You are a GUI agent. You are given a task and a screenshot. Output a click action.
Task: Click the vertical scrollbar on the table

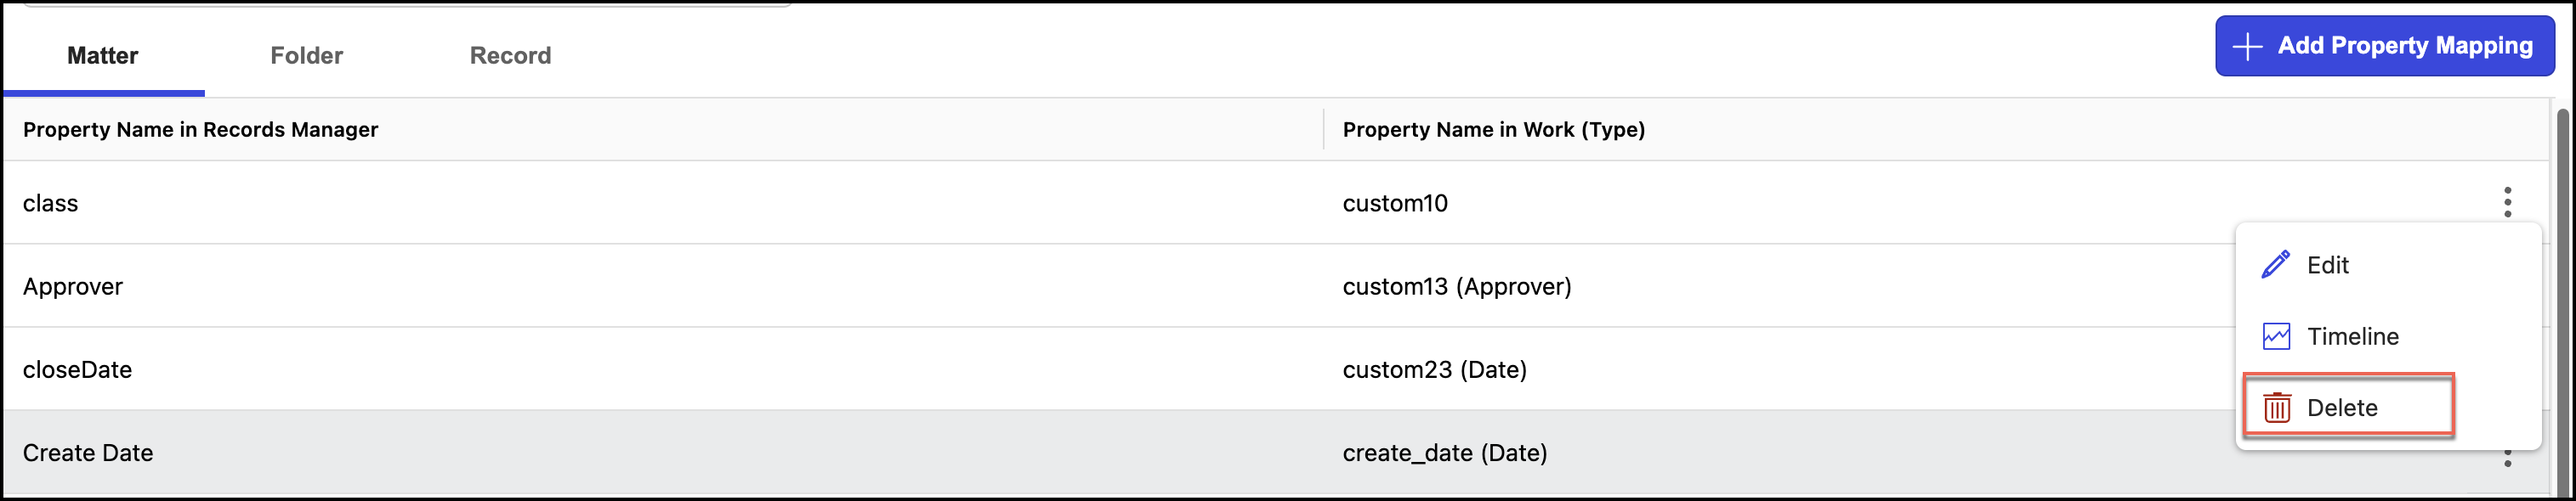[x=2562, y=300]
